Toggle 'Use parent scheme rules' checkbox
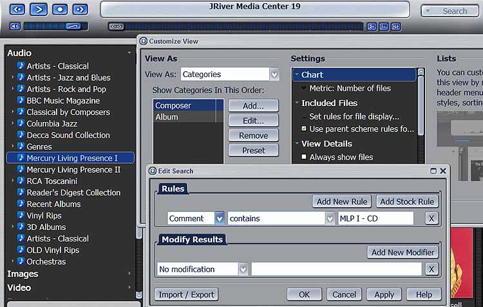 (305, 129)
